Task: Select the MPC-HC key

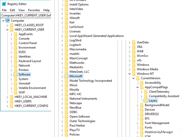Action: tap(75, 94)
